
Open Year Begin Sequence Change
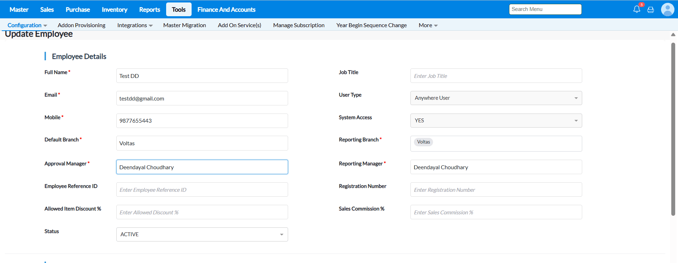coord(371,25)
